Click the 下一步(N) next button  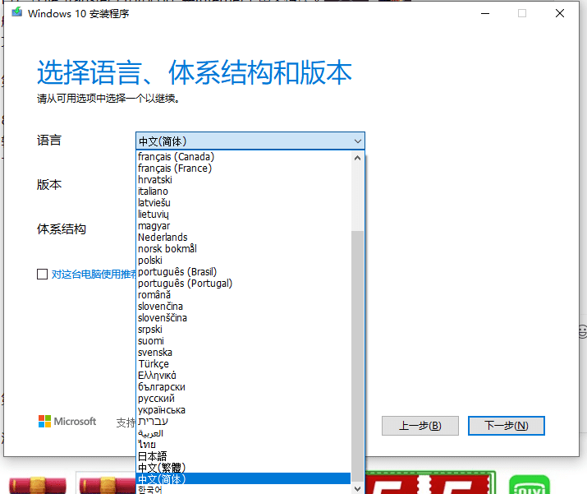(x=506, y=426)
